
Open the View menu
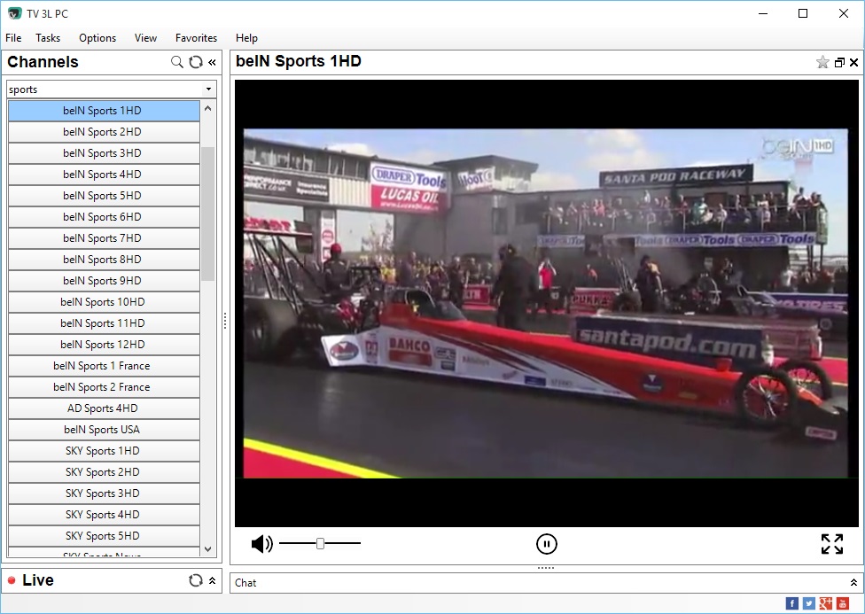[x=145, y=38]
